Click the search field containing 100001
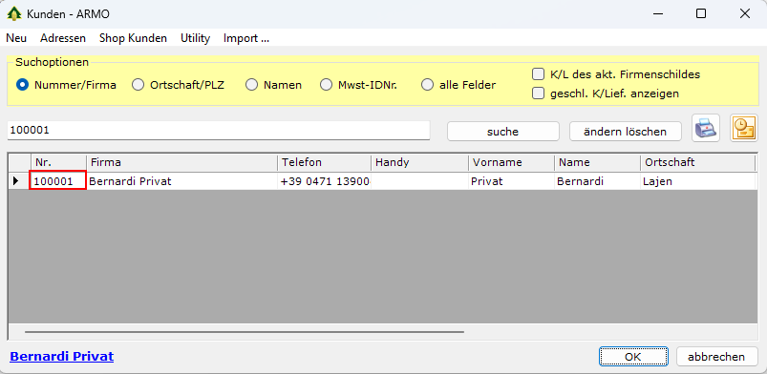The image size is (767, 374). coord(218,131)
